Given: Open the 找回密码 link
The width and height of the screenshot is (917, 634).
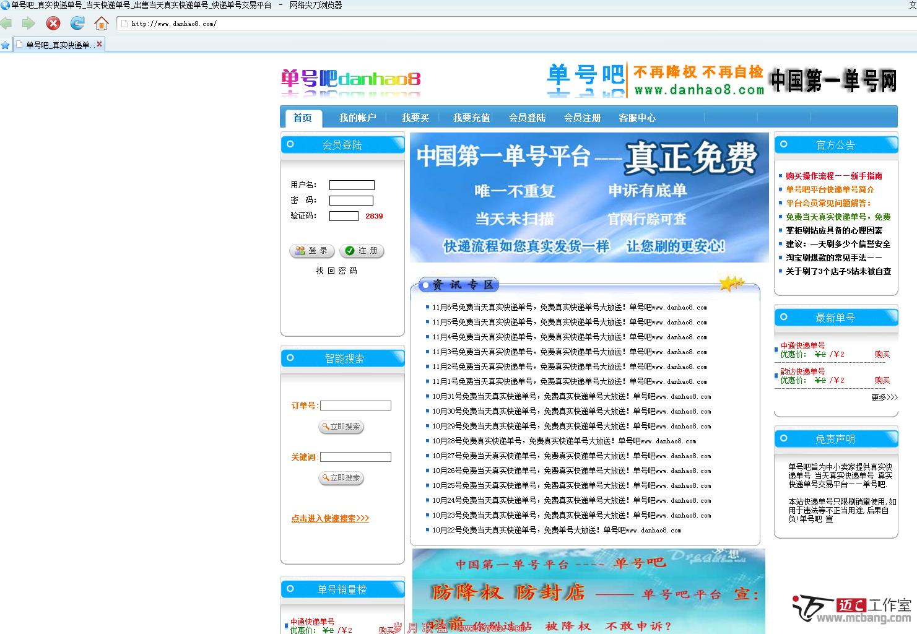Looking at the screenshot, I should pos(336,271).
